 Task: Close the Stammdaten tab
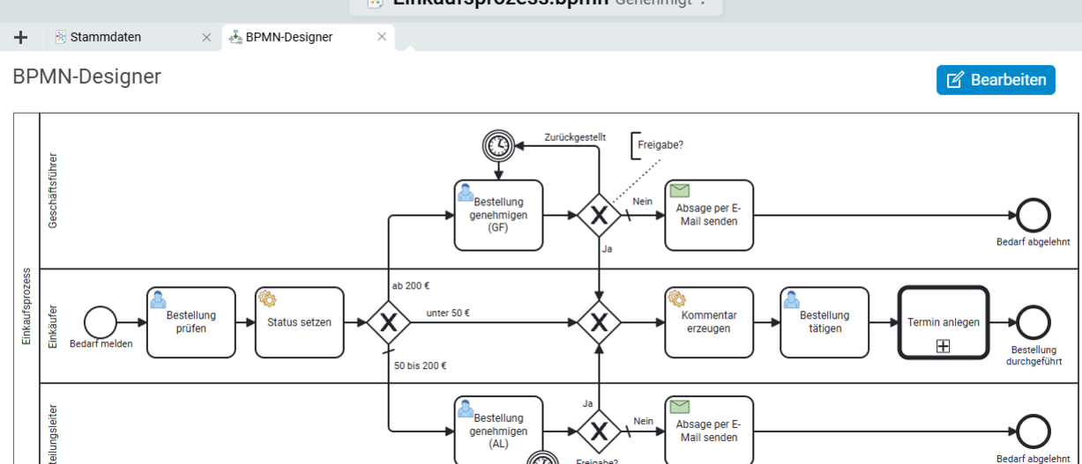click(x=206, y=37)
